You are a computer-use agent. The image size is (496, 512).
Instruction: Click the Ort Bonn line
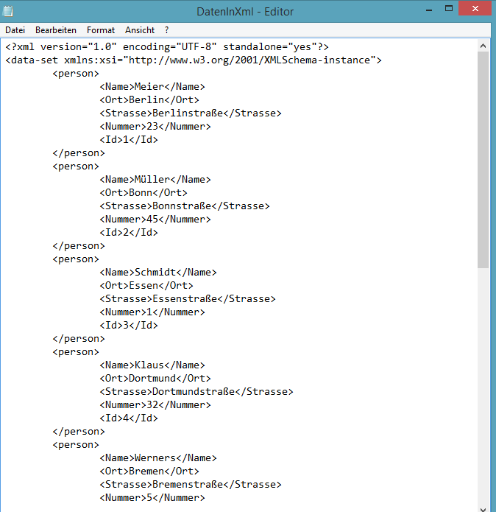(x=144, y=193)
